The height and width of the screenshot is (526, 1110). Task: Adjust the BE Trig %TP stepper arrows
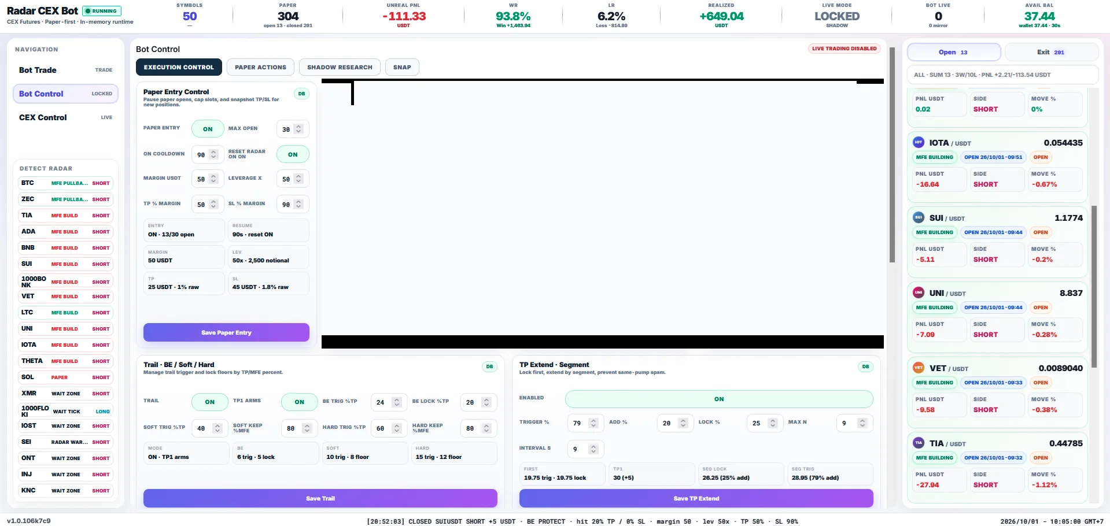(x=397, y=402)
